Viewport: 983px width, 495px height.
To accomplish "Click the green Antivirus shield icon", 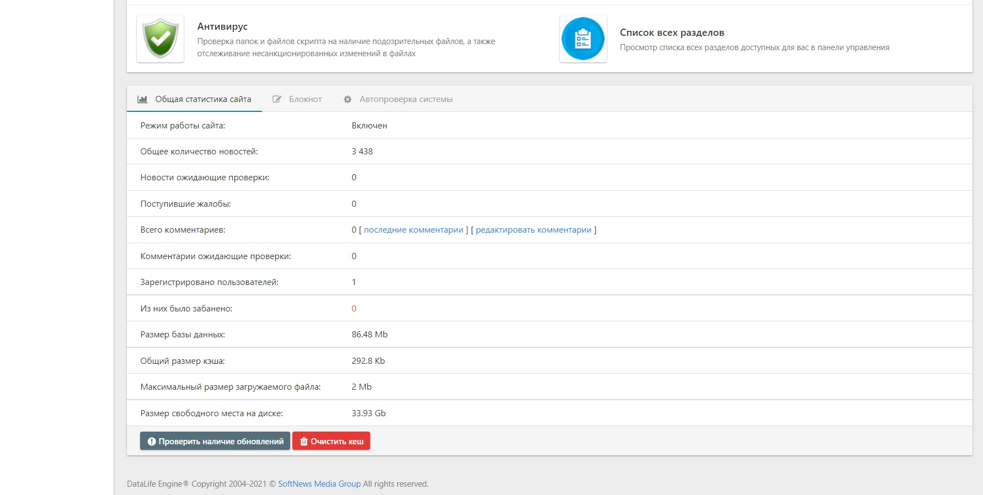I will pos(160,39).
